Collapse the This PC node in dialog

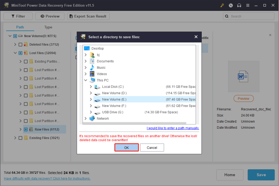pos(85,80)
